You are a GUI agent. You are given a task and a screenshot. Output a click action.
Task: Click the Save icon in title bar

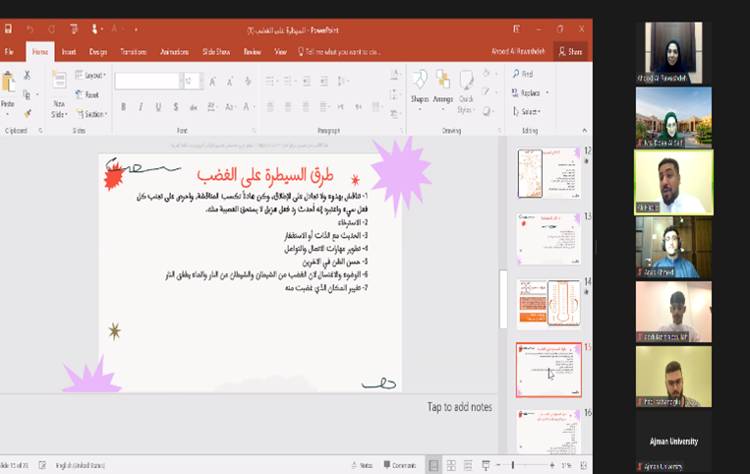point(8,30)
